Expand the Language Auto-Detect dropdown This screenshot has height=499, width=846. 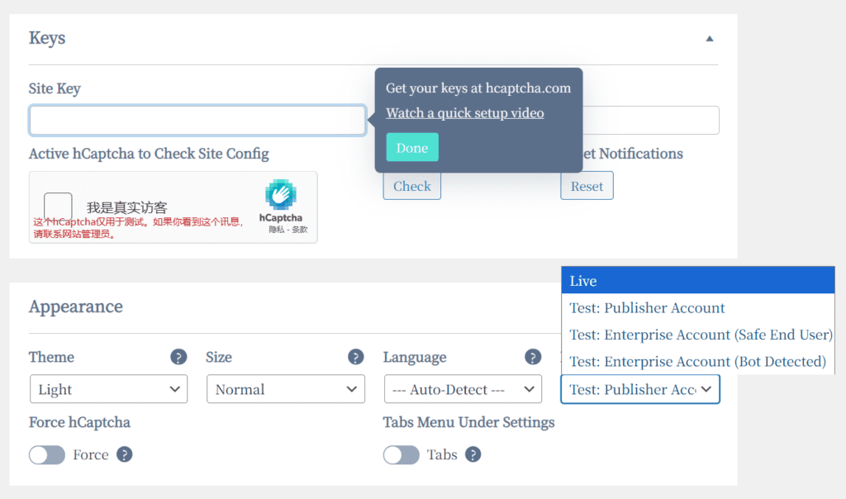coord(463,389)
